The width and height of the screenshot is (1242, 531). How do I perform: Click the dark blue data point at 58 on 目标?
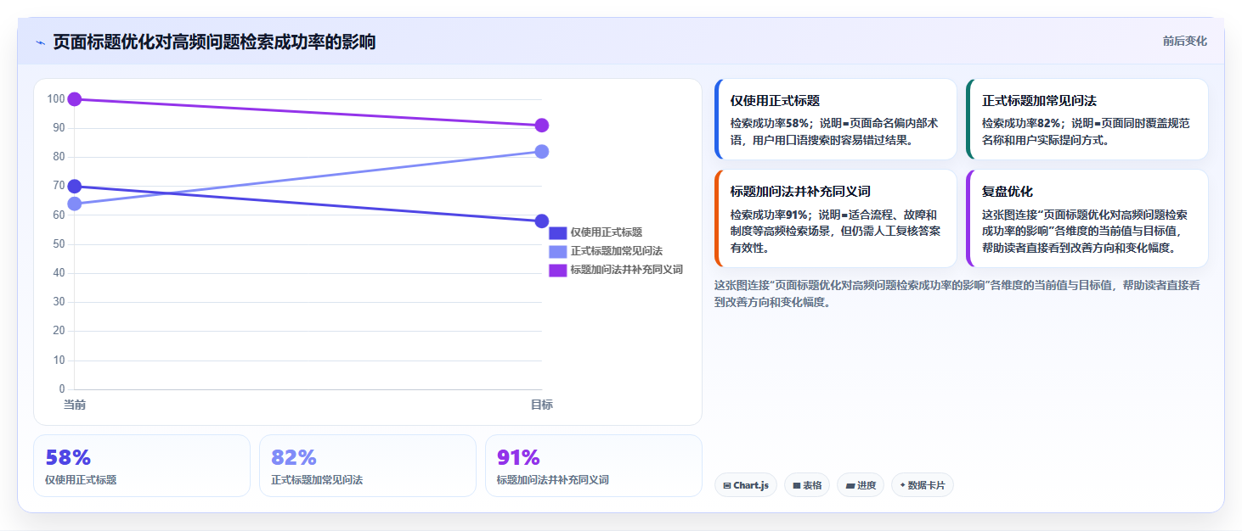click(542, 221)
